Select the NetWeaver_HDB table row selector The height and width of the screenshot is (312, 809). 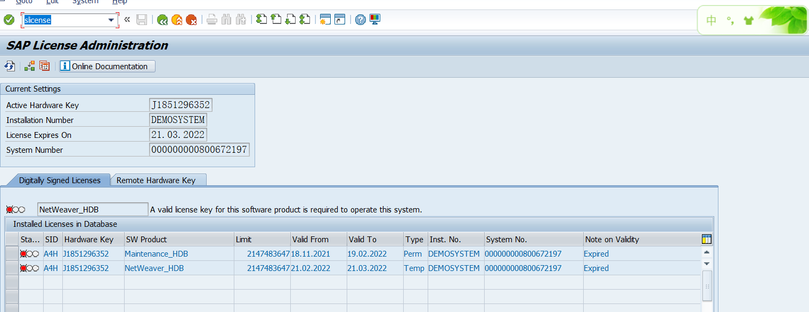[11, 268]
